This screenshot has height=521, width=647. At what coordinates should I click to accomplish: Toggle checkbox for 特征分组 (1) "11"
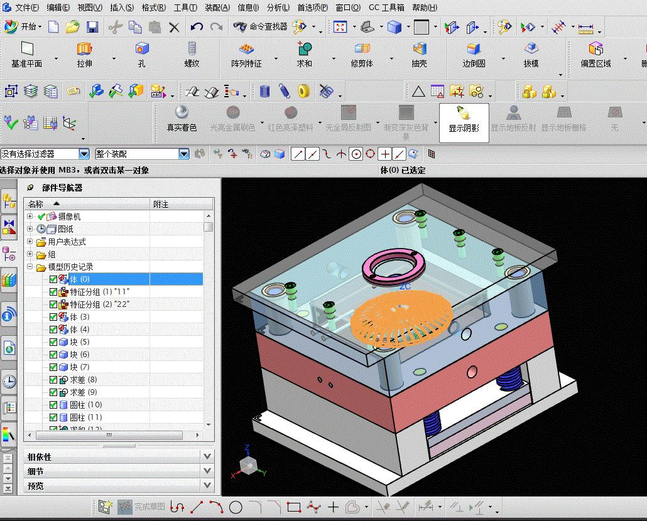pyautogui.click(x=53, y=292)
